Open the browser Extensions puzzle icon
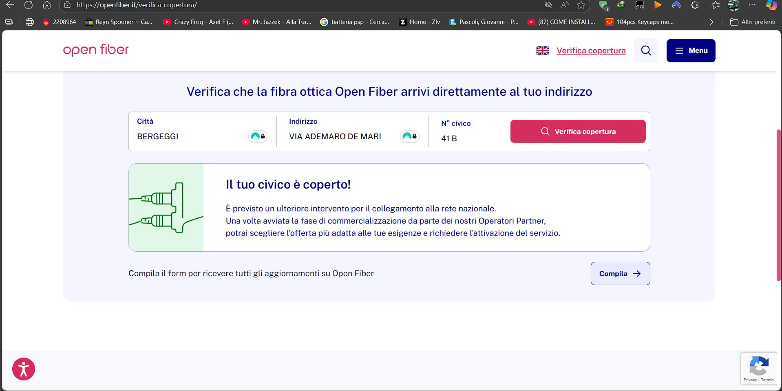This screenshot has width=782, height=391. pyautogui.click(x=695, y=5)
